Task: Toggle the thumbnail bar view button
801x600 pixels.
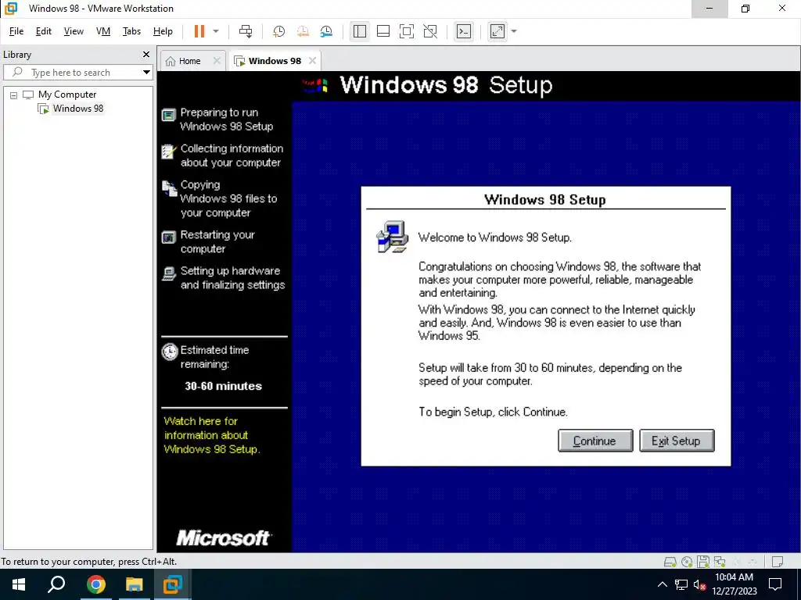Action: pos(383,31)
